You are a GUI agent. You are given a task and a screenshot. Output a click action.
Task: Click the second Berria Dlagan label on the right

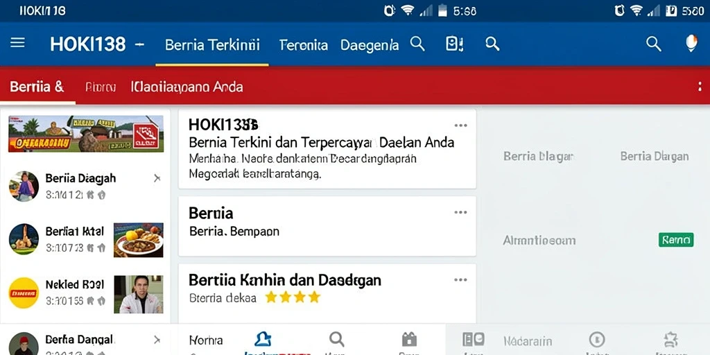click(x=655, y=157)
